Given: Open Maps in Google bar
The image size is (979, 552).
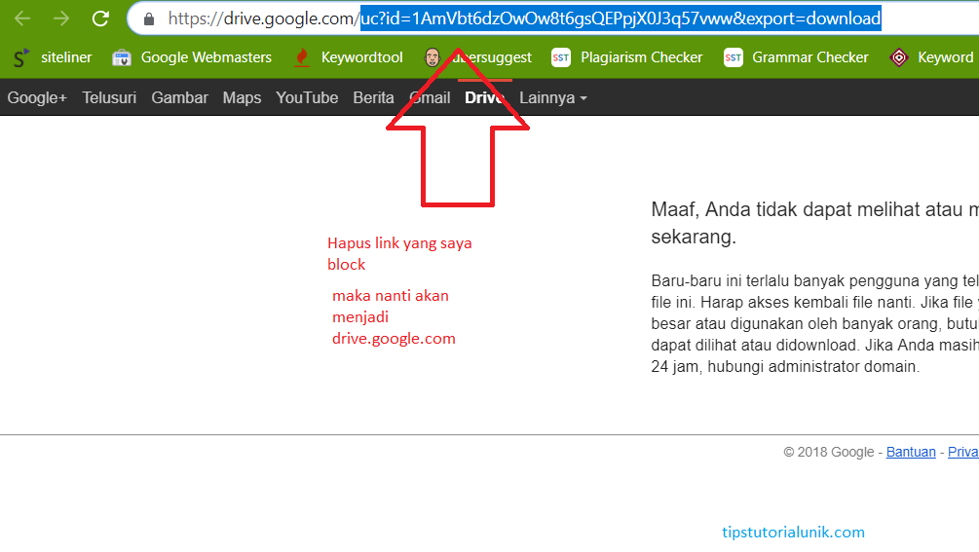Looking at the screenshot, I should pyautogui.click(x=242, y=98).
